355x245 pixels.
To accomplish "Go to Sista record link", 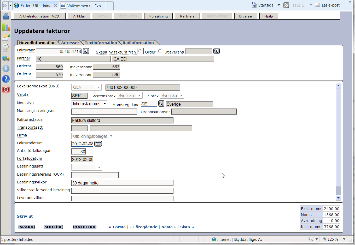I will (x=187, y=227).
